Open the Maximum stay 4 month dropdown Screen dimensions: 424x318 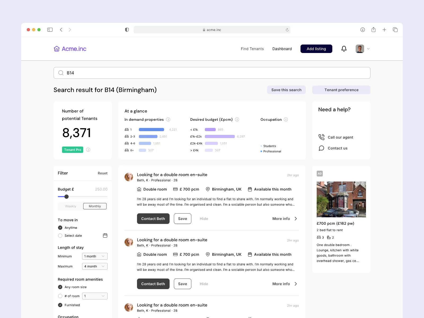click(x=95, y=266)
